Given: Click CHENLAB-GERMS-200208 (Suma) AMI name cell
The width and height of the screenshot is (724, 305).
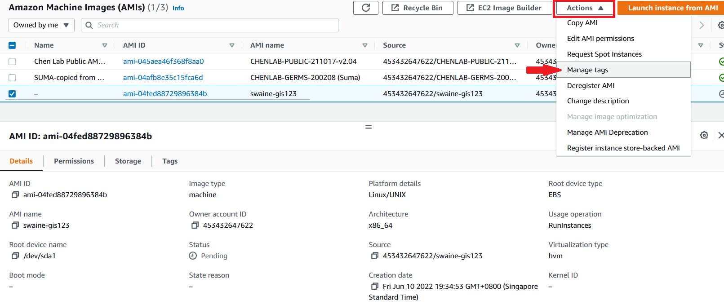Looking at the screenshot, I should click(305, 77).
